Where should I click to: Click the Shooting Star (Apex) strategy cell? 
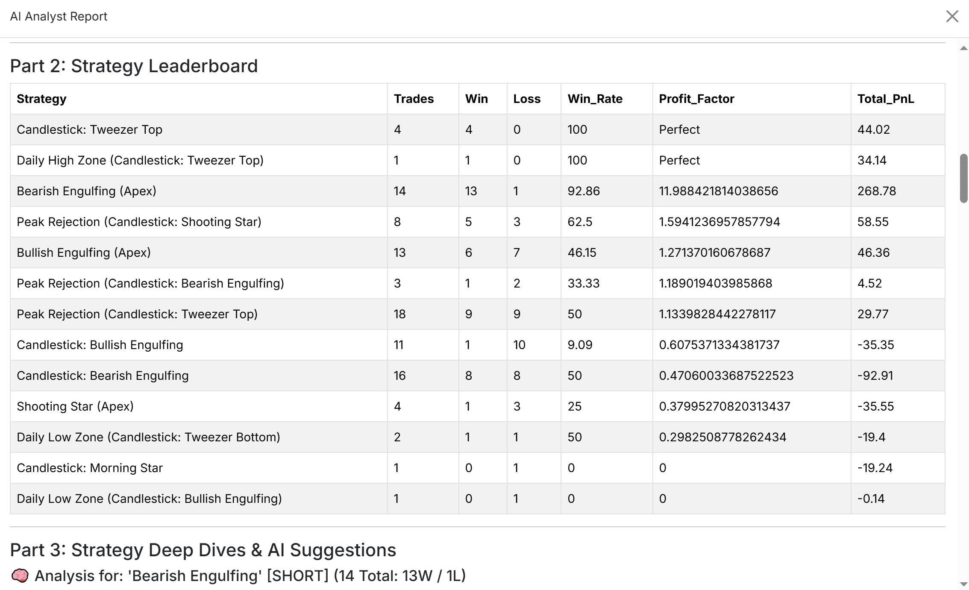point(75,406)
